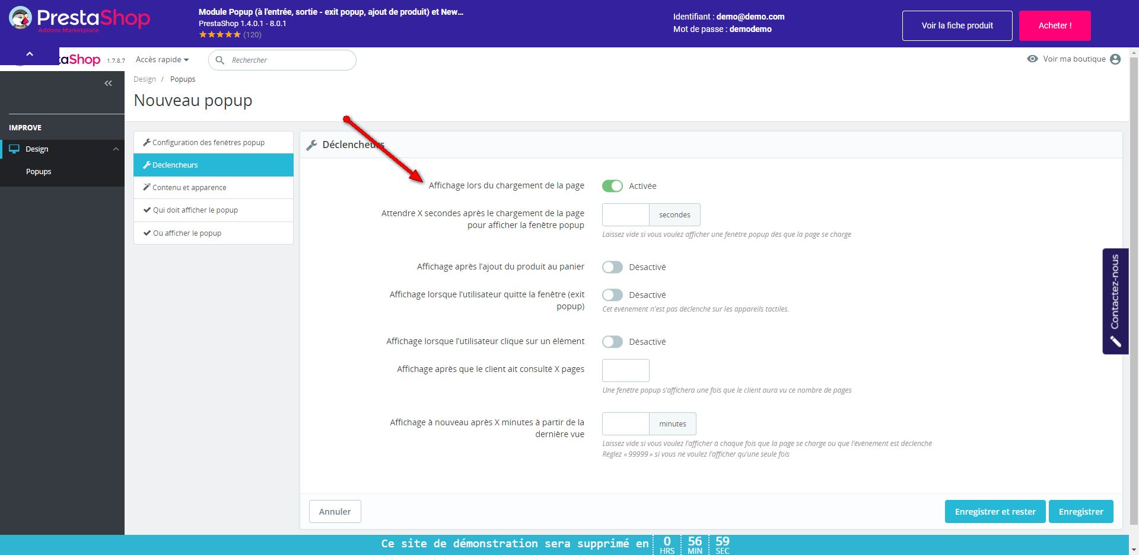1139x555 pixels.
Task: Click the Annuler button
Action: [335, 512]
